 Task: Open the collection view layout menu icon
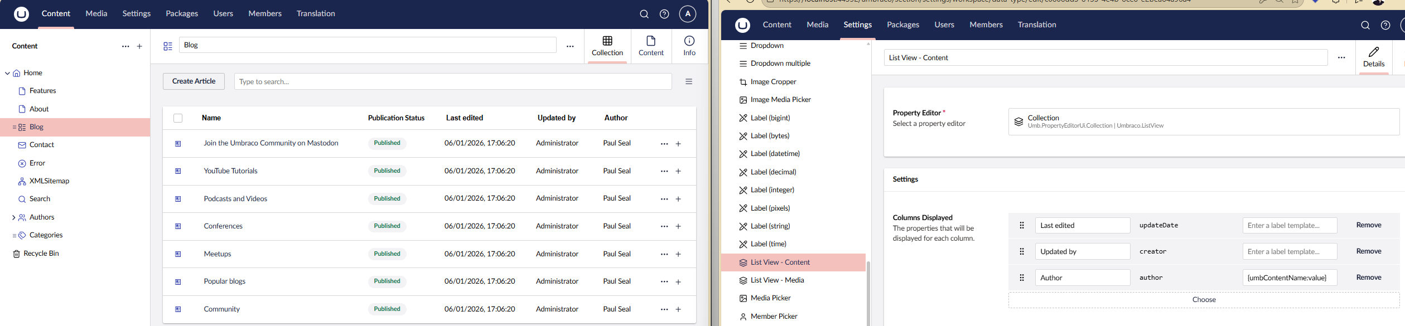(x=688, y=81)
